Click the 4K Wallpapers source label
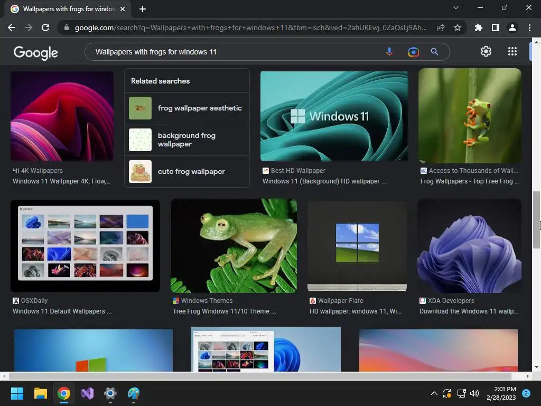 pos(42,171)
